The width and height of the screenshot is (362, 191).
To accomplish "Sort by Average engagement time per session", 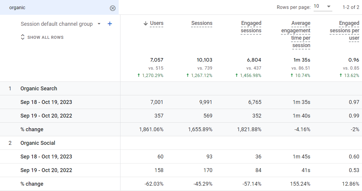I will (296, 34).
